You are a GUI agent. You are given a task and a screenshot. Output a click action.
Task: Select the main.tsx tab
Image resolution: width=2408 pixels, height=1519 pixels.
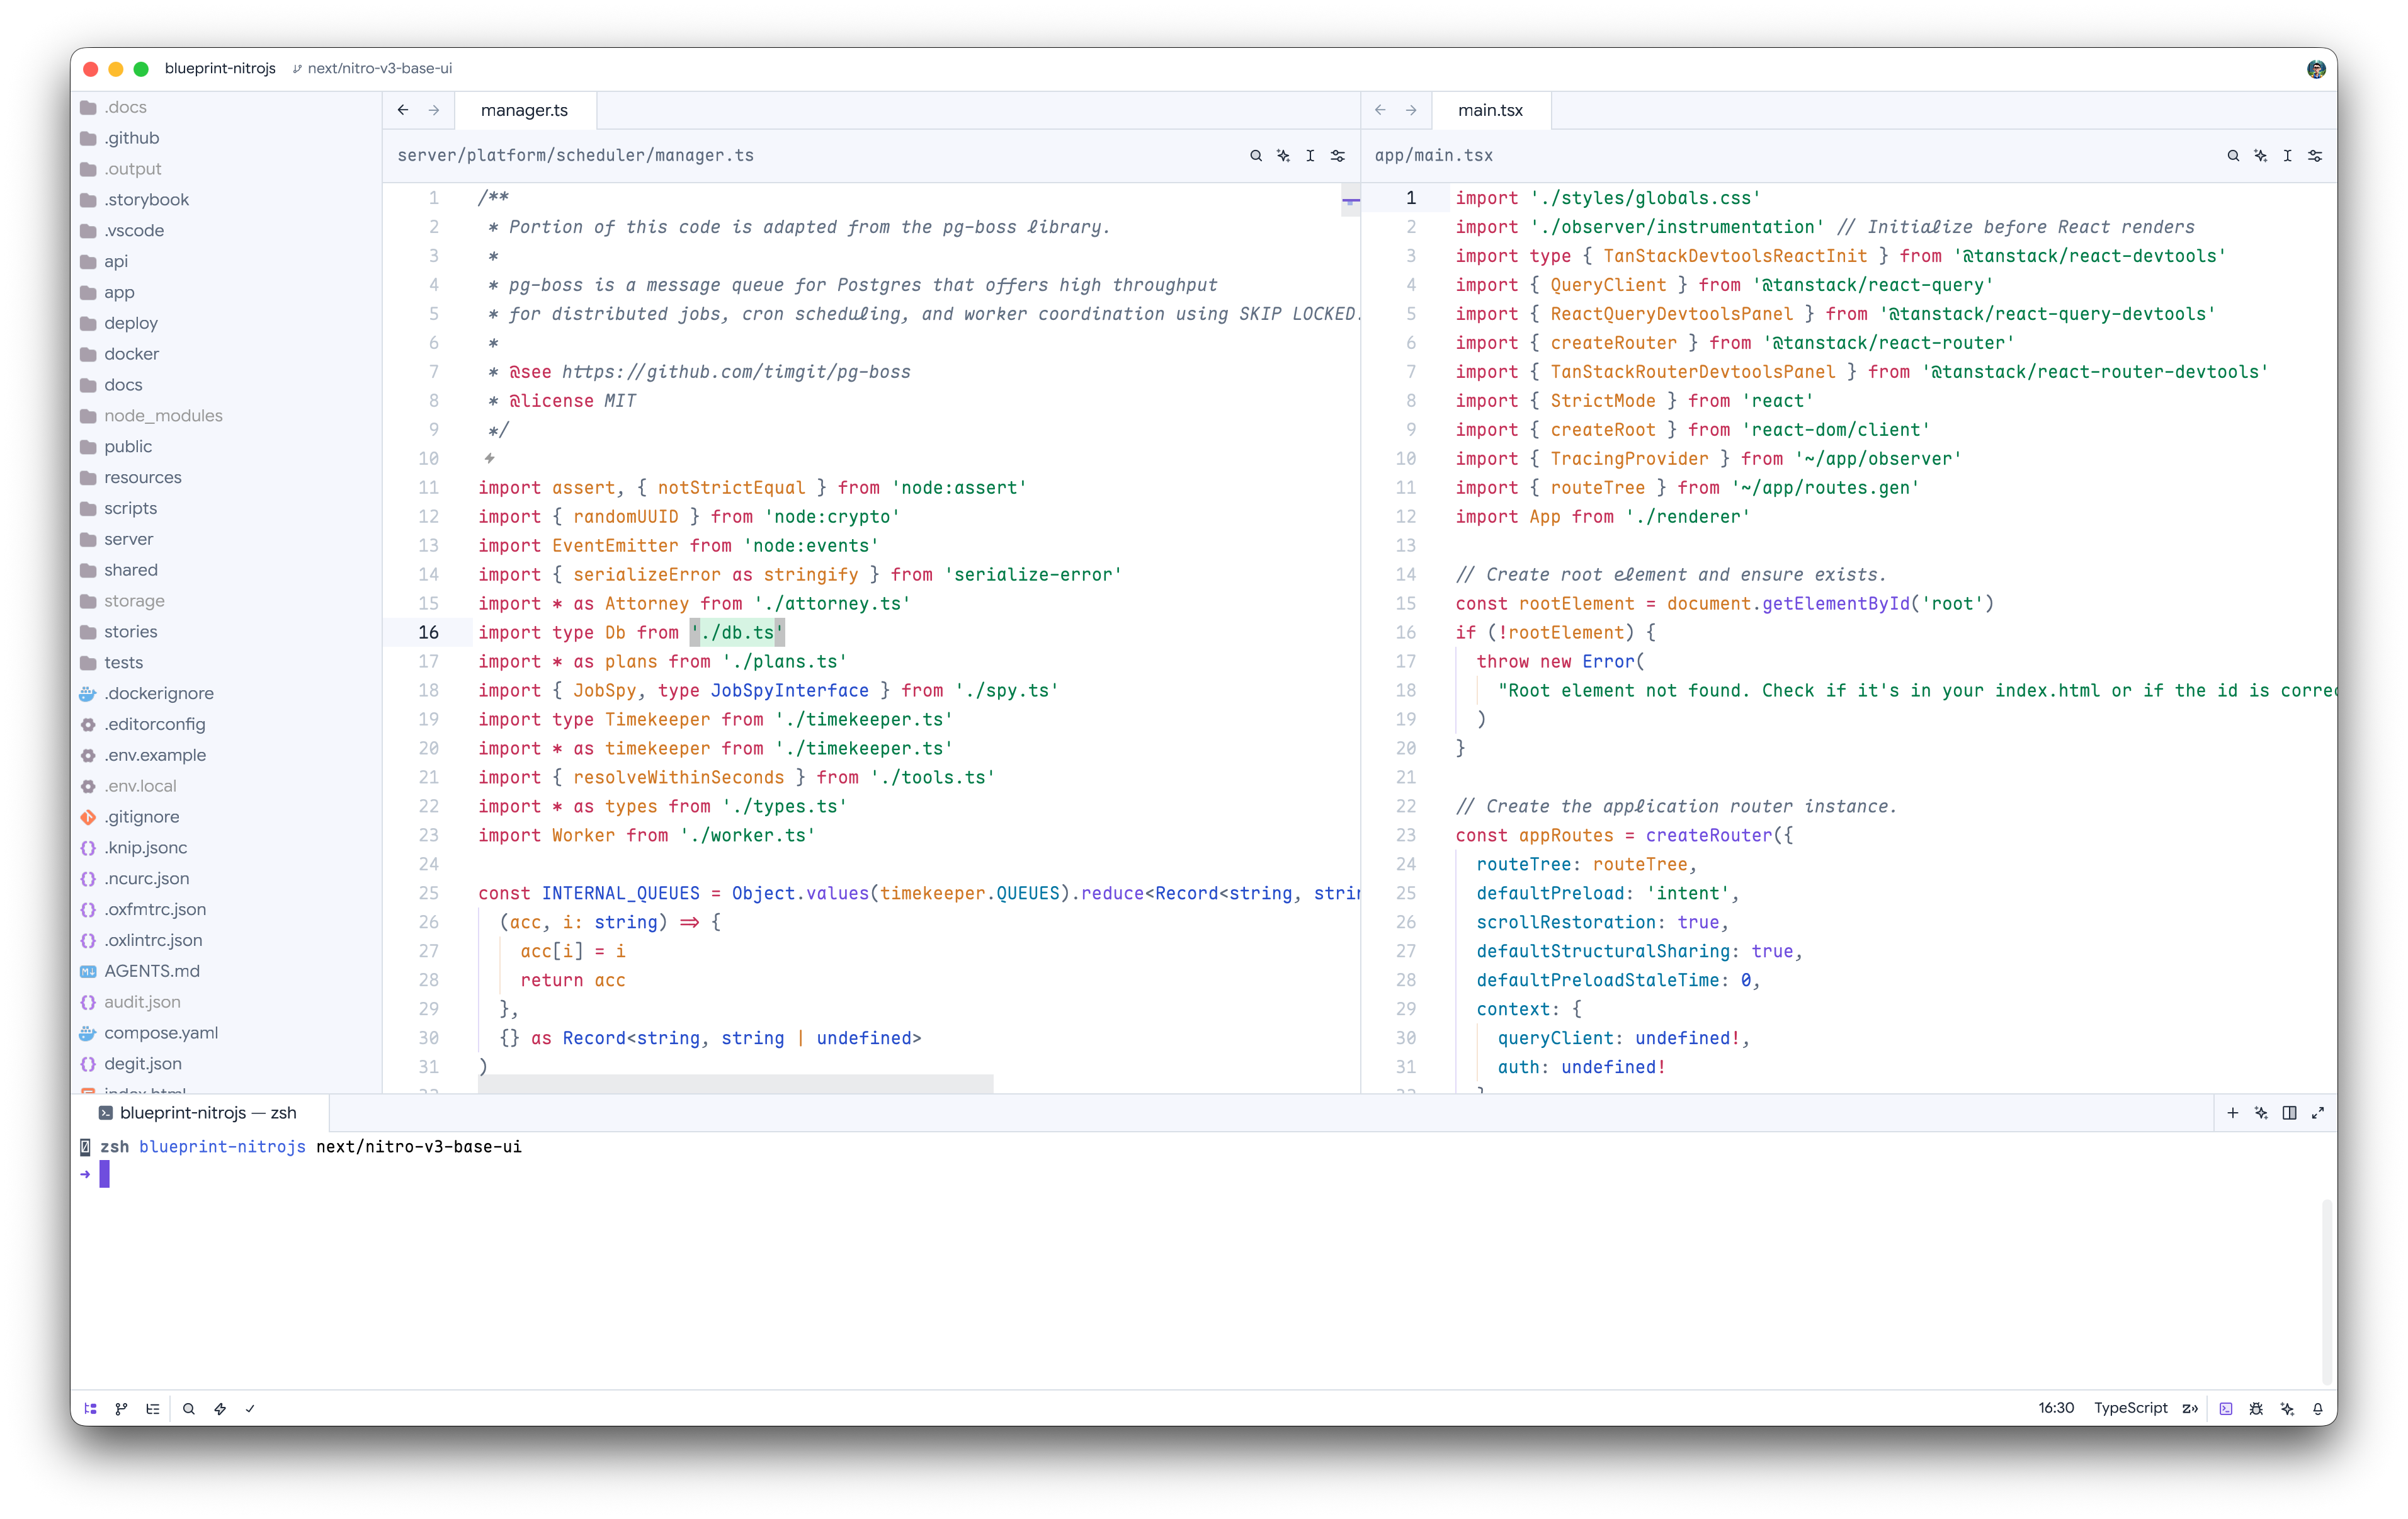(x=1490, y=110)
